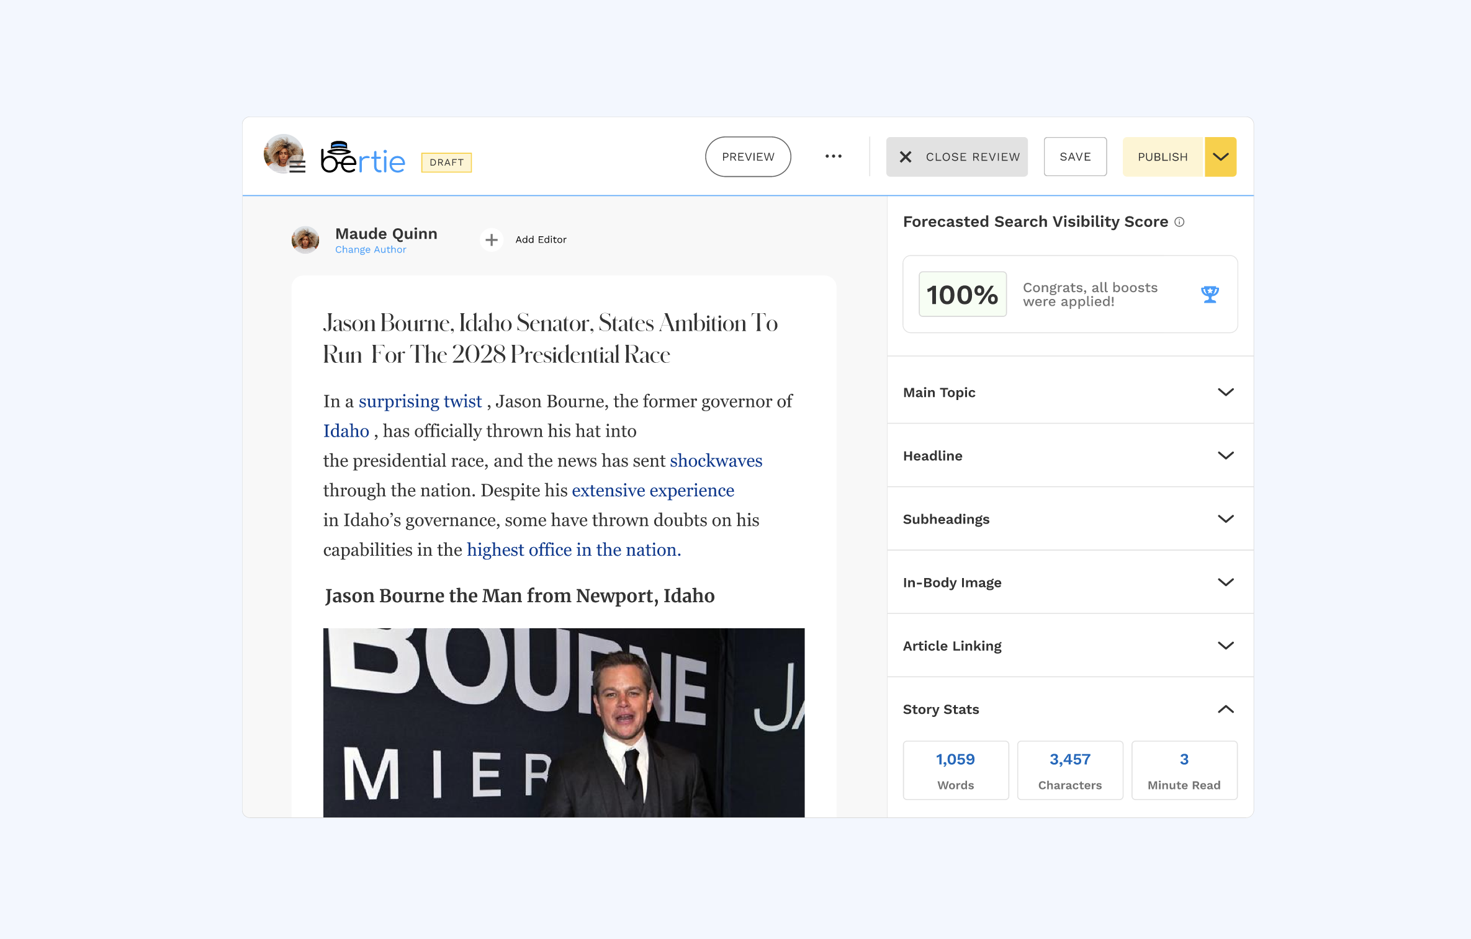Click Maude Quinn's author avatar
1471x939 pixels.
point(305,239)
